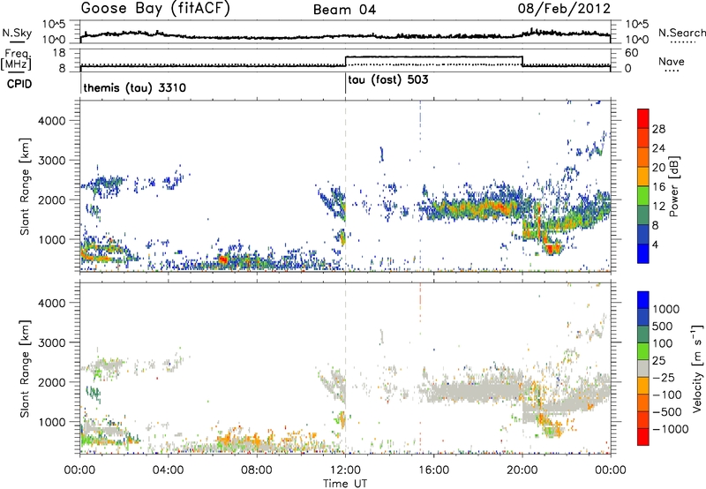
Task: Click the '20:00' time axis tick label
Action: [522, 470]
